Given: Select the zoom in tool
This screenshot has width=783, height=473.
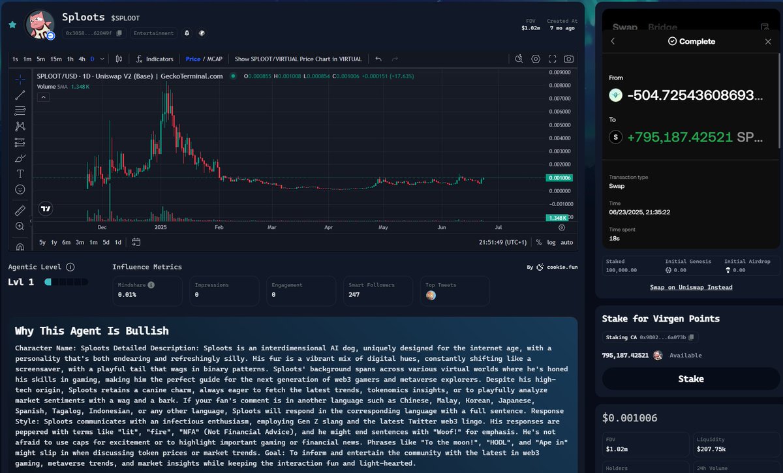Looking at the screenshot, I should [20, 226].
